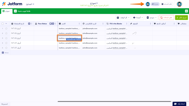Click the last-updated timestamp under the title
The image size is (189, 106).
point(94,6)
